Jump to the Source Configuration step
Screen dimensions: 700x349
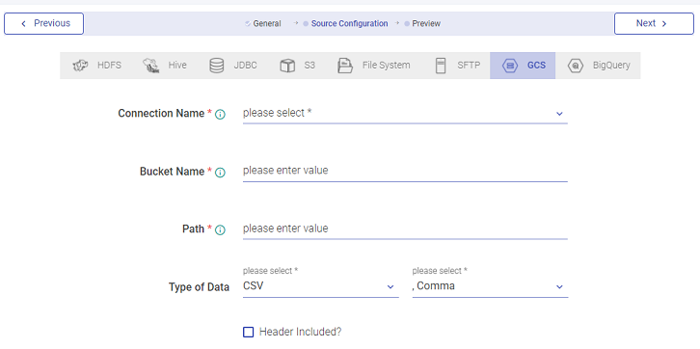pyautogui.click(x=345, y=24)
